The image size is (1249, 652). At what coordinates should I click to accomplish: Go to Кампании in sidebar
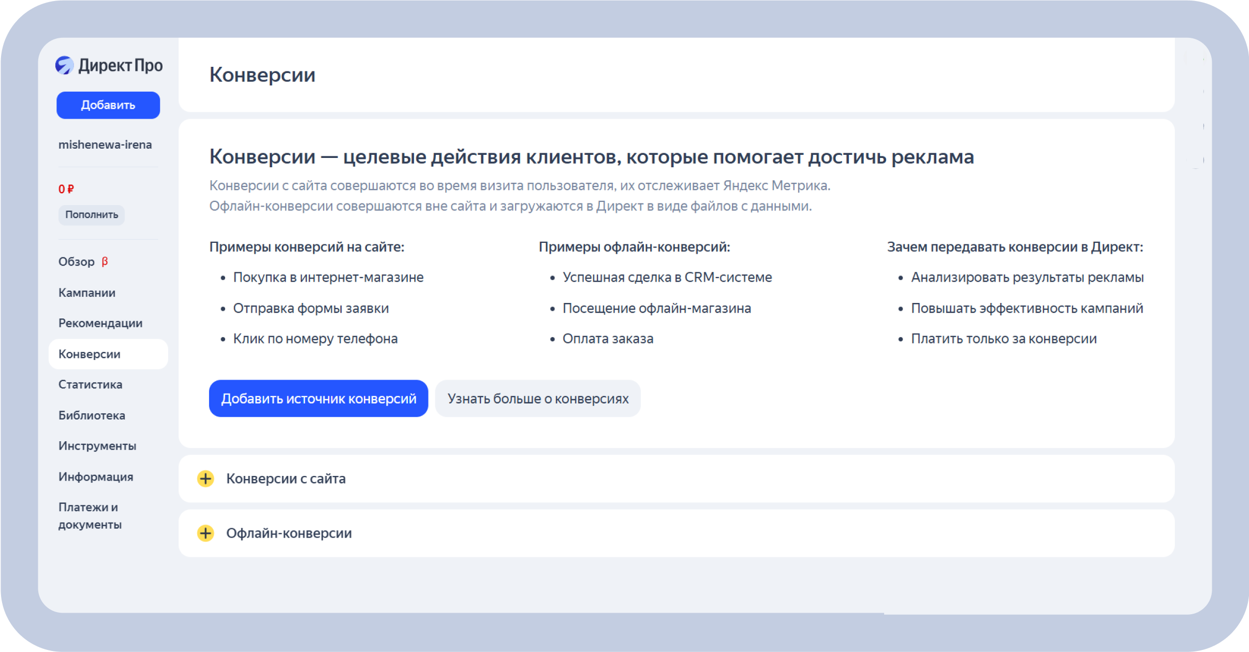87,293
